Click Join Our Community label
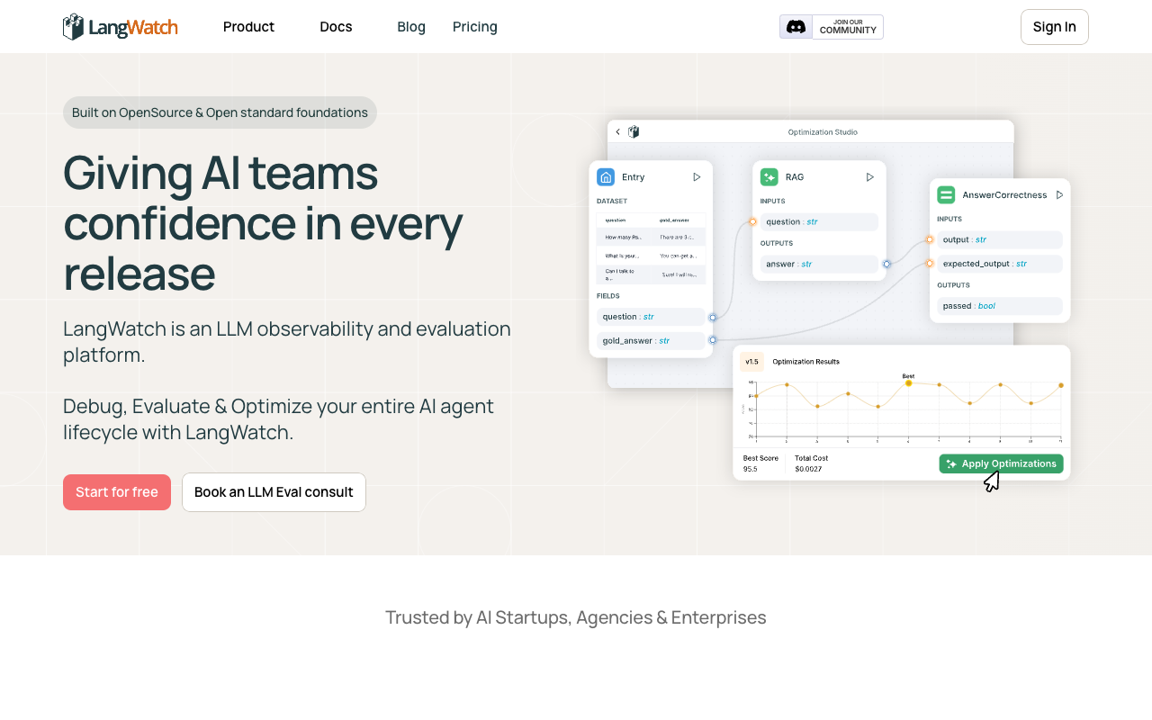Image resolution: width=1152 pixels, height=720 pixels. [x=848, y=27]
